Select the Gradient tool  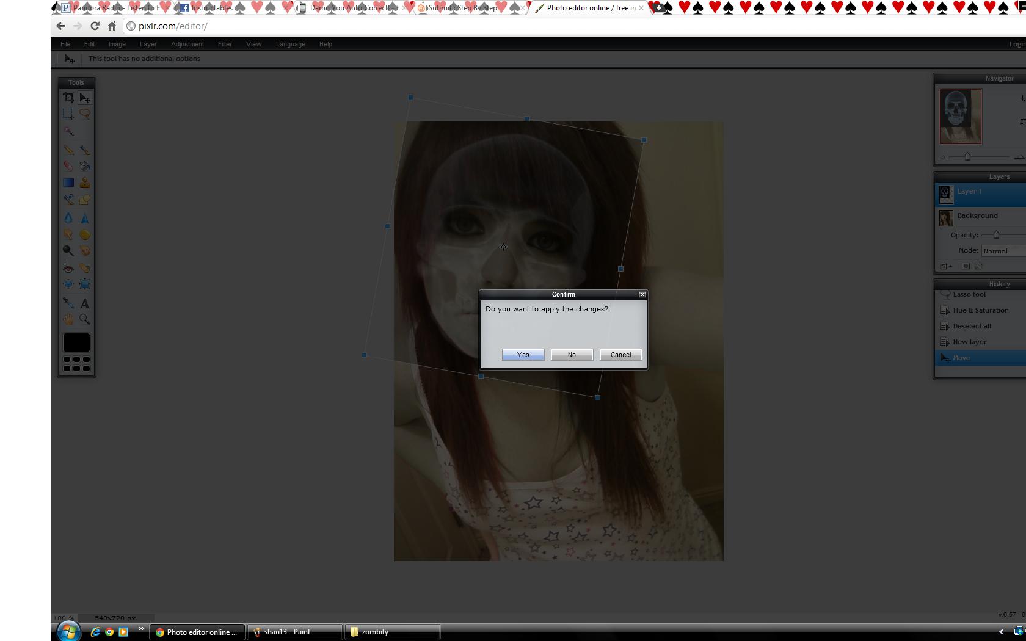(x=68, y=183)
